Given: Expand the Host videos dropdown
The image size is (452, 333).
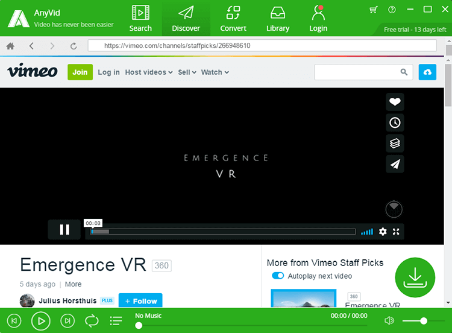Looking at the screenshot, I should (x=149, y=72).
